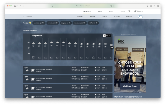Screen dimensions: 166x105
Task: Open a new Safari tab with plus
Action: [154, 6]
